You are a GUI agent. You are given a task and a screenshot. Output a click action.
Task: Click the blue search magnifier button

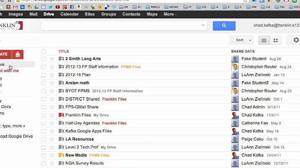tap(224, 26)
